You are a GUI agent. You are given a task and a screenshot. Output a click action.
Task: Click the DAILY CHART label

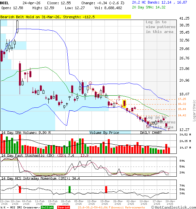point(151,133)
